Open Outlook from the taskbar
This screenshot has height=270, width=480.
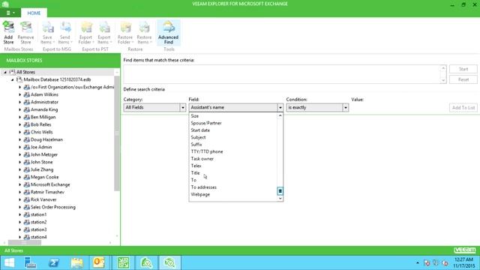(x=99, y=262)
